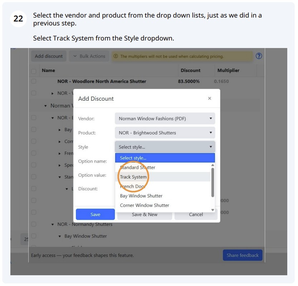298x286 pixels.
Task: Click the Add discount button
Action: (49, 56)
